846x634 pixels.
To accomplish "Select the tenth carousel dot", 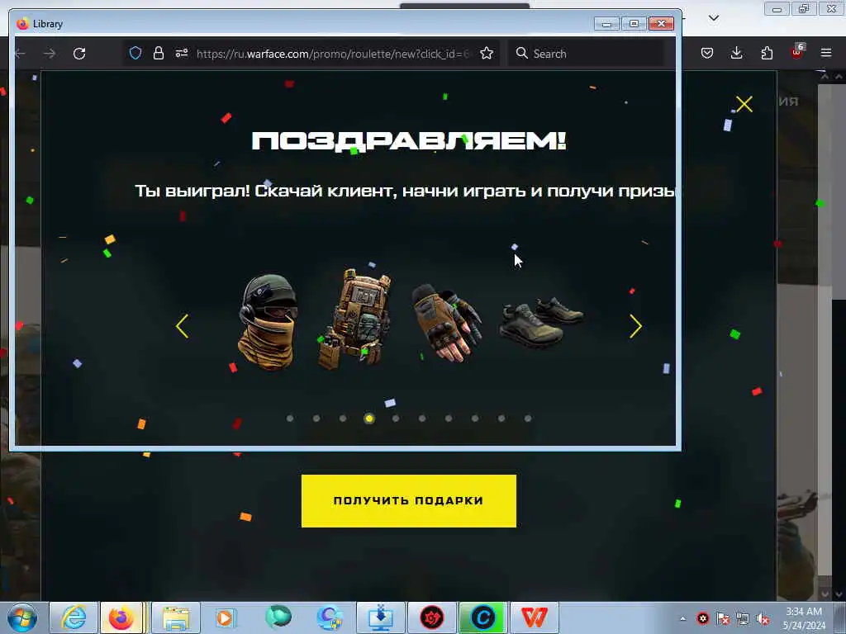I will click(528, 419).
